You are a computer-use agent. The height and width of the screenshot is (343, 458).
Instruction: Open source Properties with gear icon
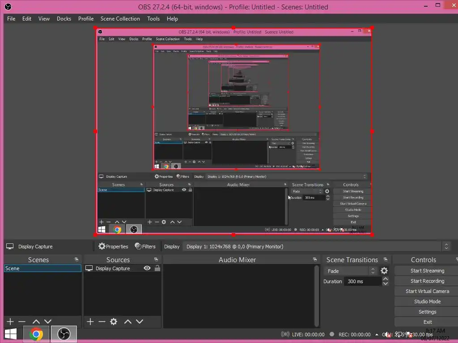point(113,247)
